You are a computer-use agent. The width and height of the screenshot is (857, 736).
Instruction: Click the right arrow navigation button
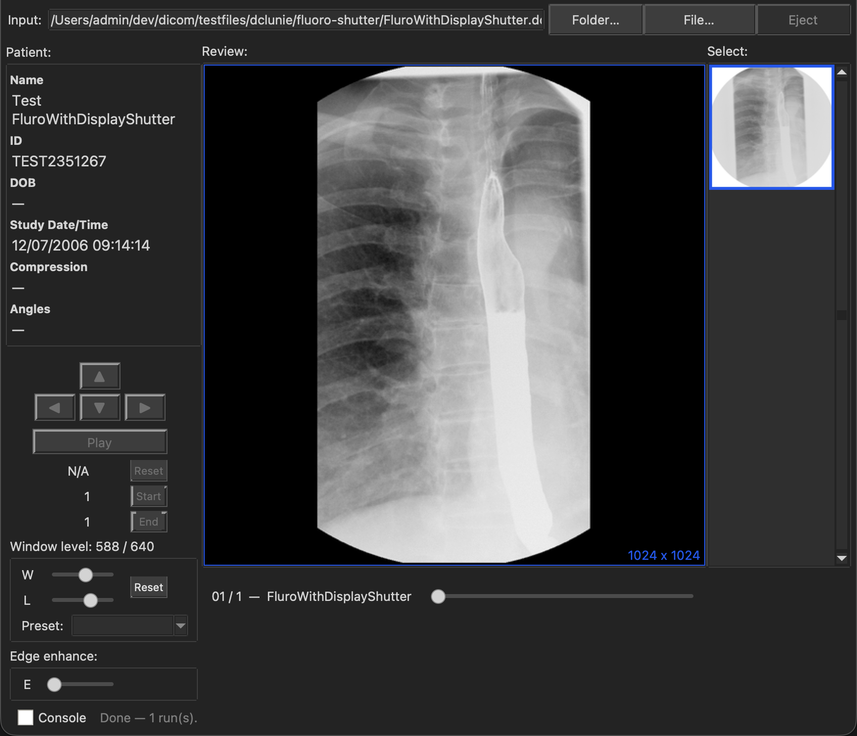click(145, 407)
